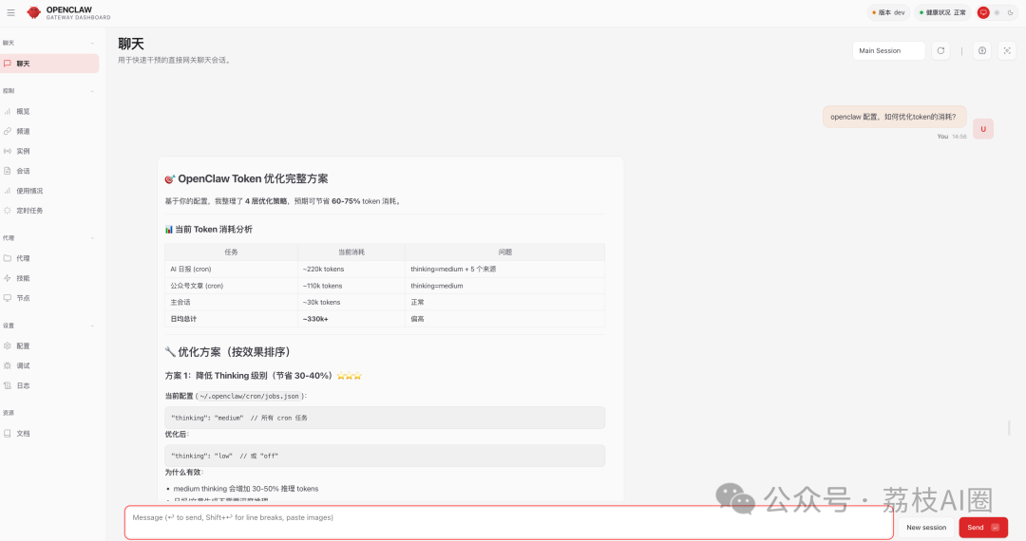The height and width of the screenshot is (541, 1026).
Task: Open 定时任务 cron jobs page
Action: 49,211
